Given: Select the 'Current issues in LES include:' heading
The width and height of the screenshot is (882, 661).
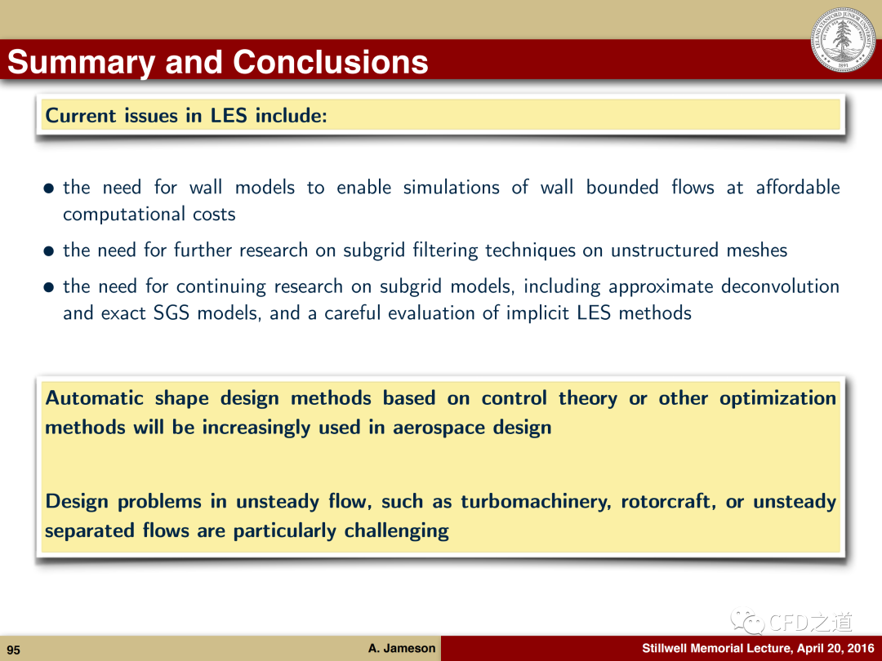Looking at the screenshot, I should tap(186, 115).
